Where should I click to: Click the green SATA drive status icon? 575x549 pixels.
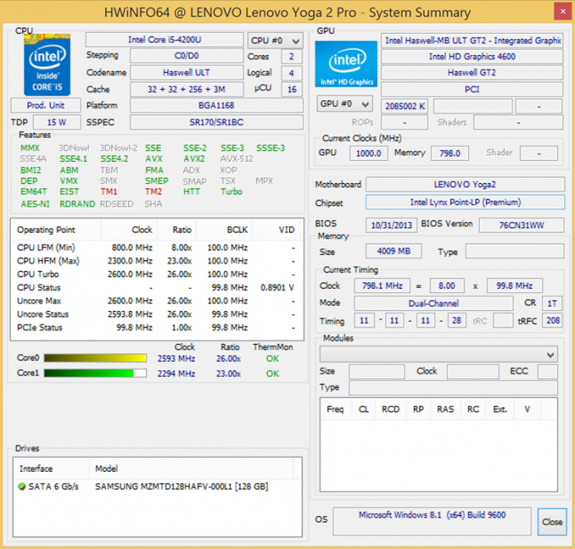pyautogui.click(x=22, y=487)
